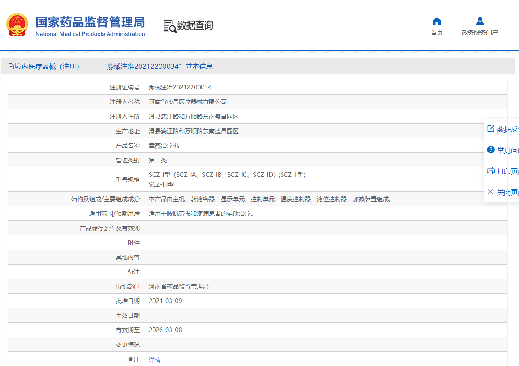This screenshot has height=366, width=519.
Task: Click expiry date 2026-03-08
Action: (x=165, y=330)
